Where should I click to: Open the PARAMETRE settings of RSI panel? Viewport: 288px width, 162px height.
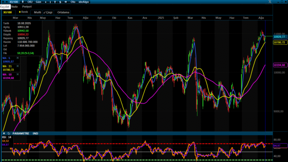point(21,134)
